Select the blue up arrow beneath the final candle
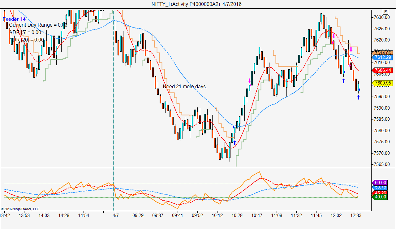This screenshot has height=230, width=396. 358,97
